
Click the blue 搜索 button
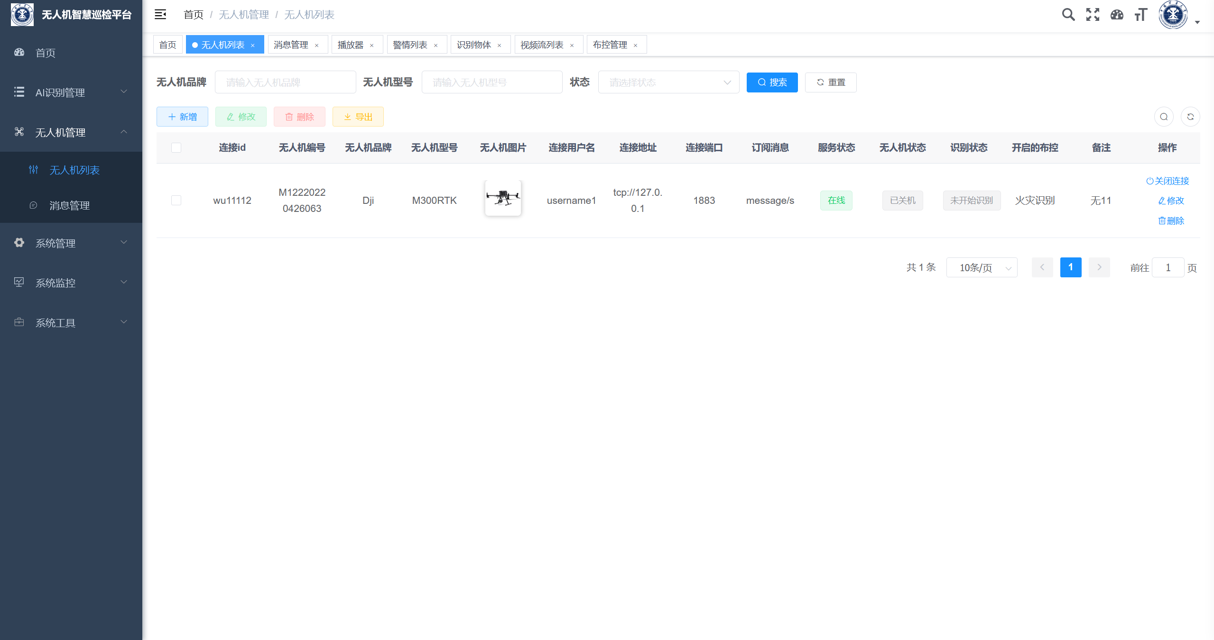click(x=772, y=82)
